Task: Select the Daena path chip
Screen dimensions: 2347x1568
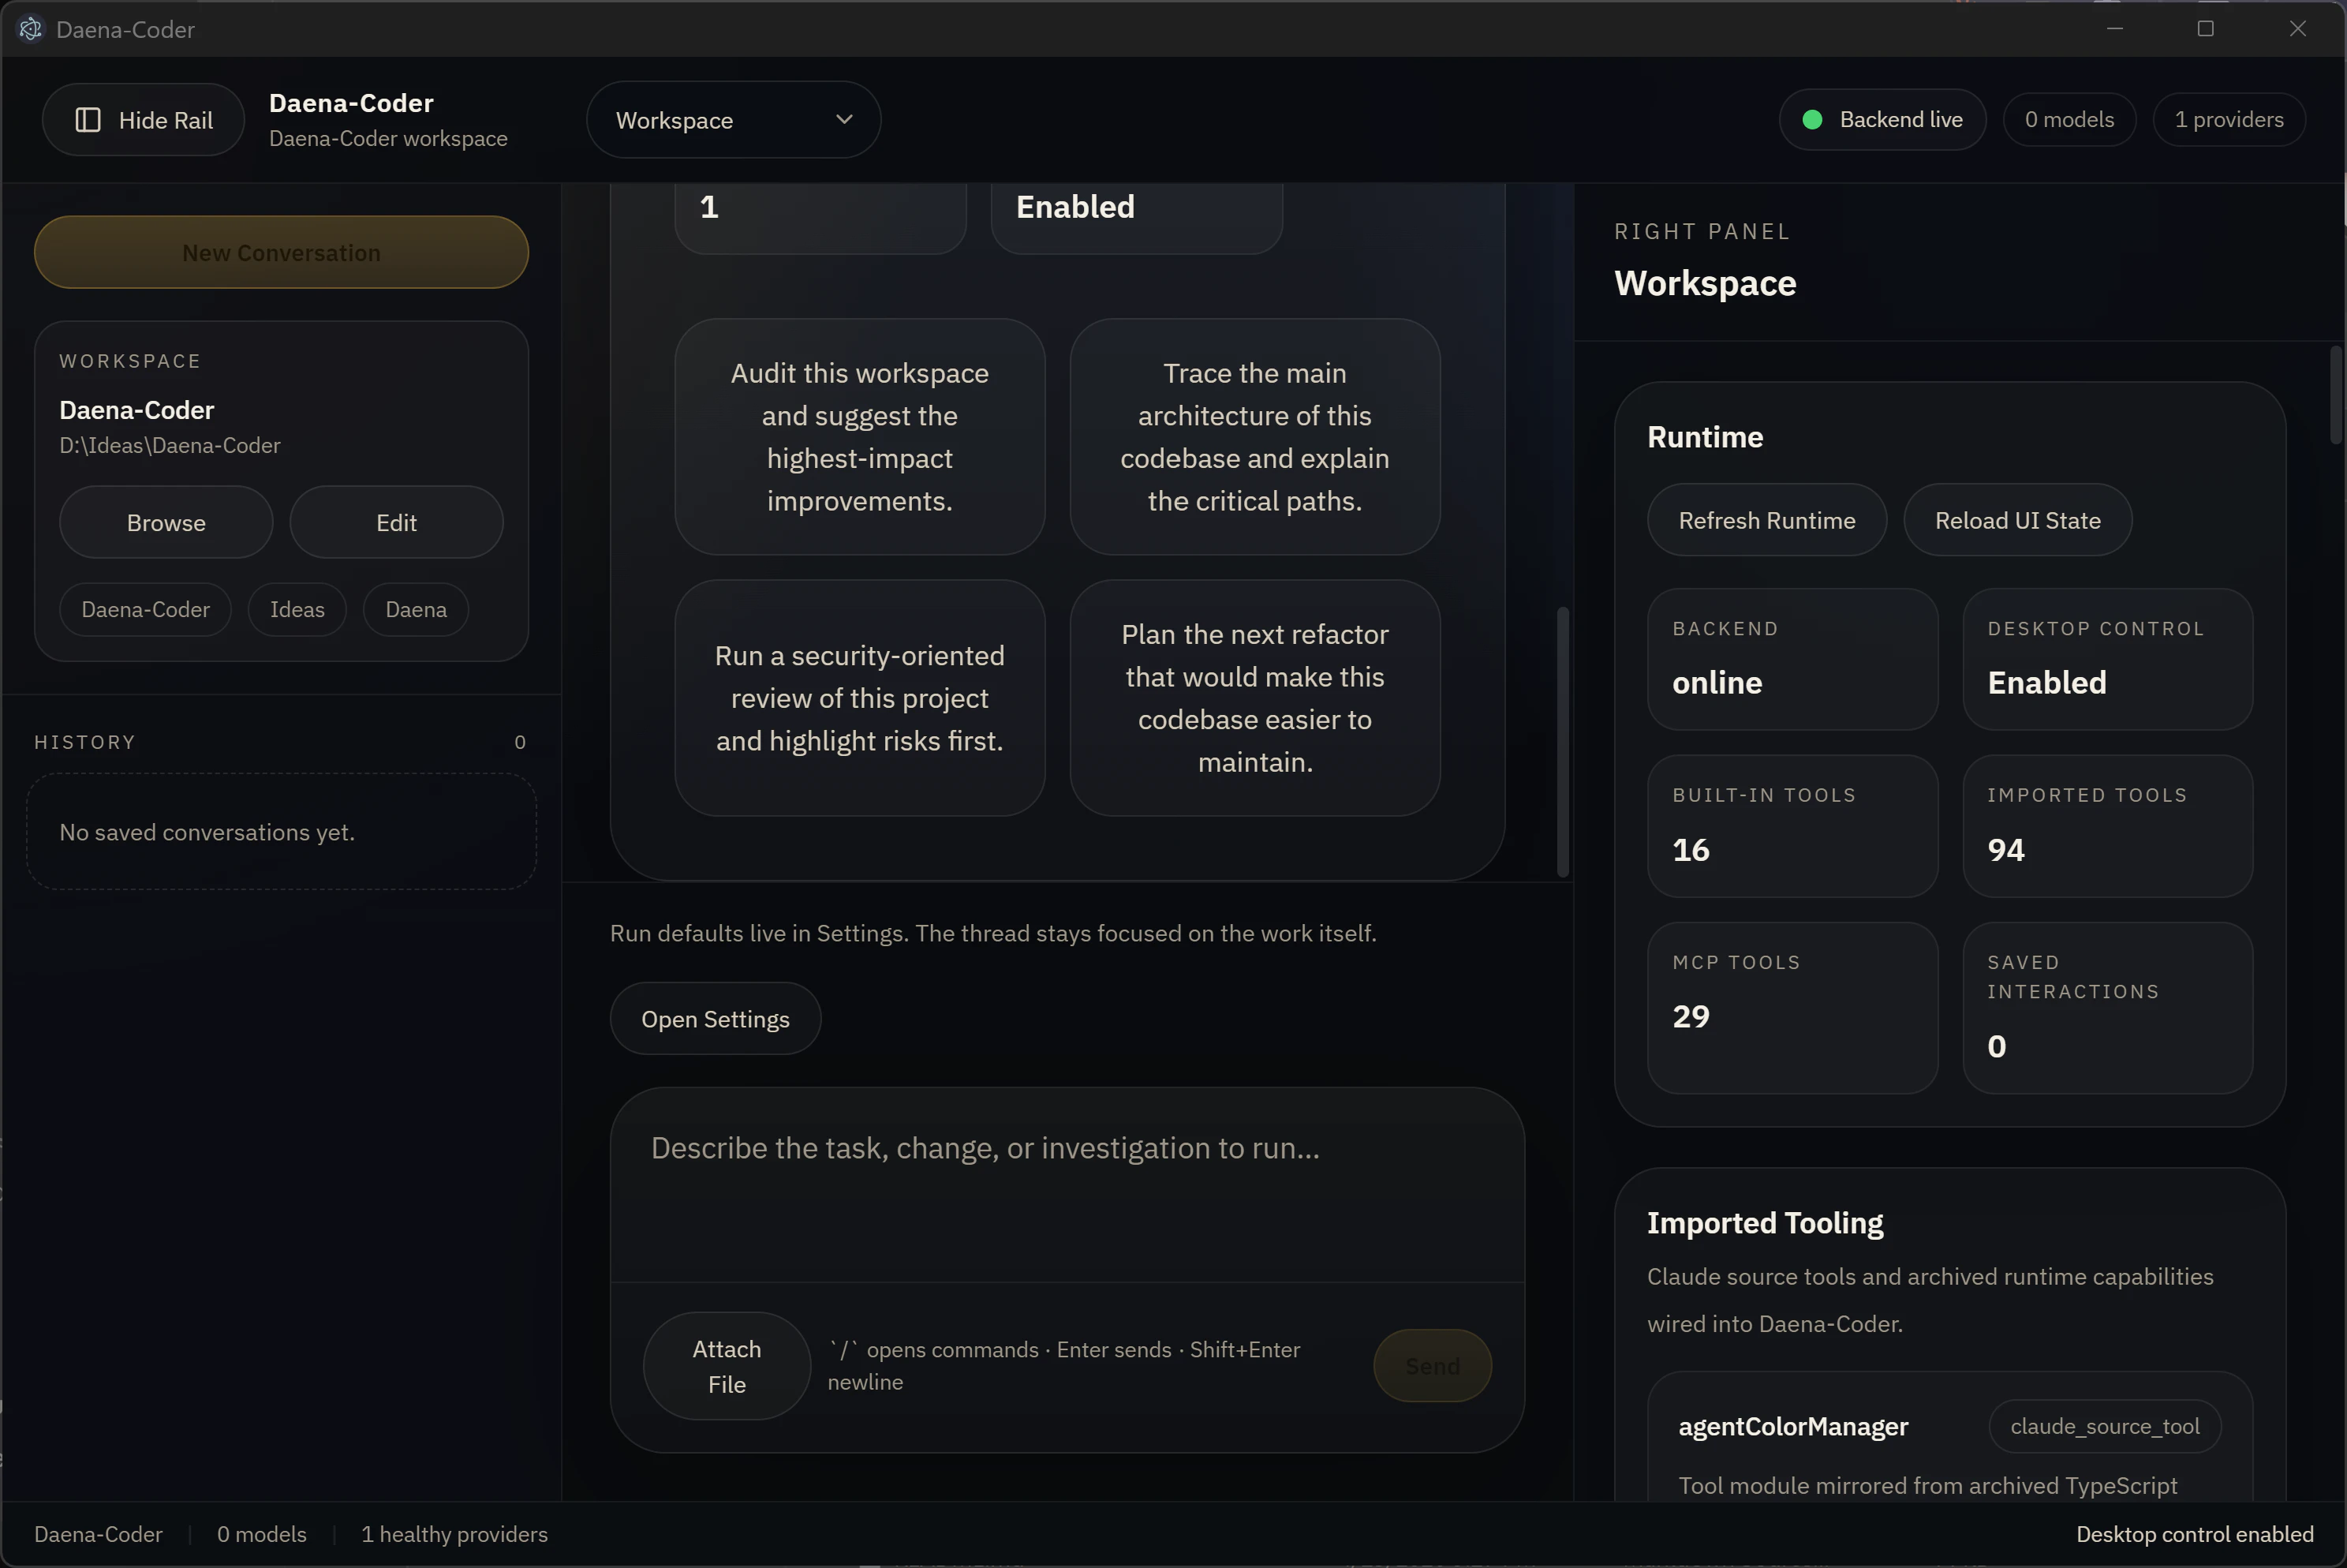Action: pyautogui.click(x=416, y=610)
